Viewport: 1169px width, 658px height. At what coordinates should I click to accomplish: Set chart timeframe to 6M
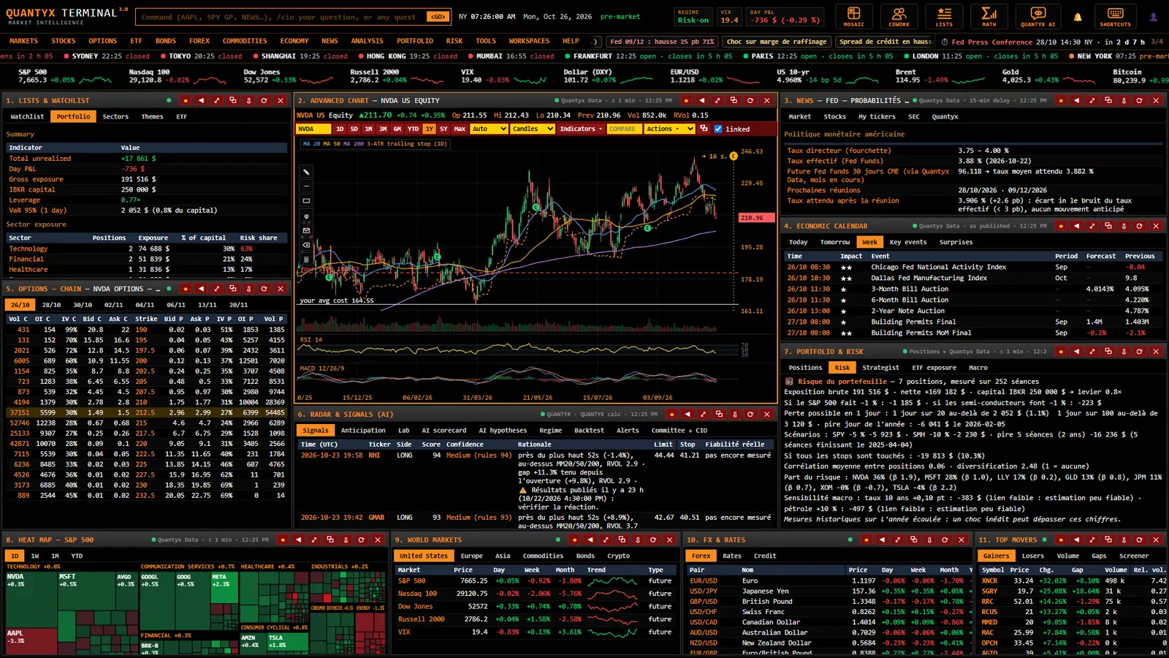coord(397,129)
